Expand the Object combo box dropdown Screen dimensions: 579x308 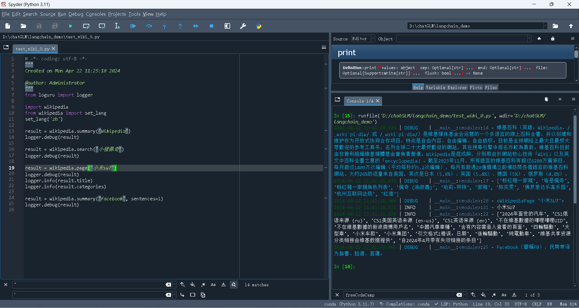(529, 39)
